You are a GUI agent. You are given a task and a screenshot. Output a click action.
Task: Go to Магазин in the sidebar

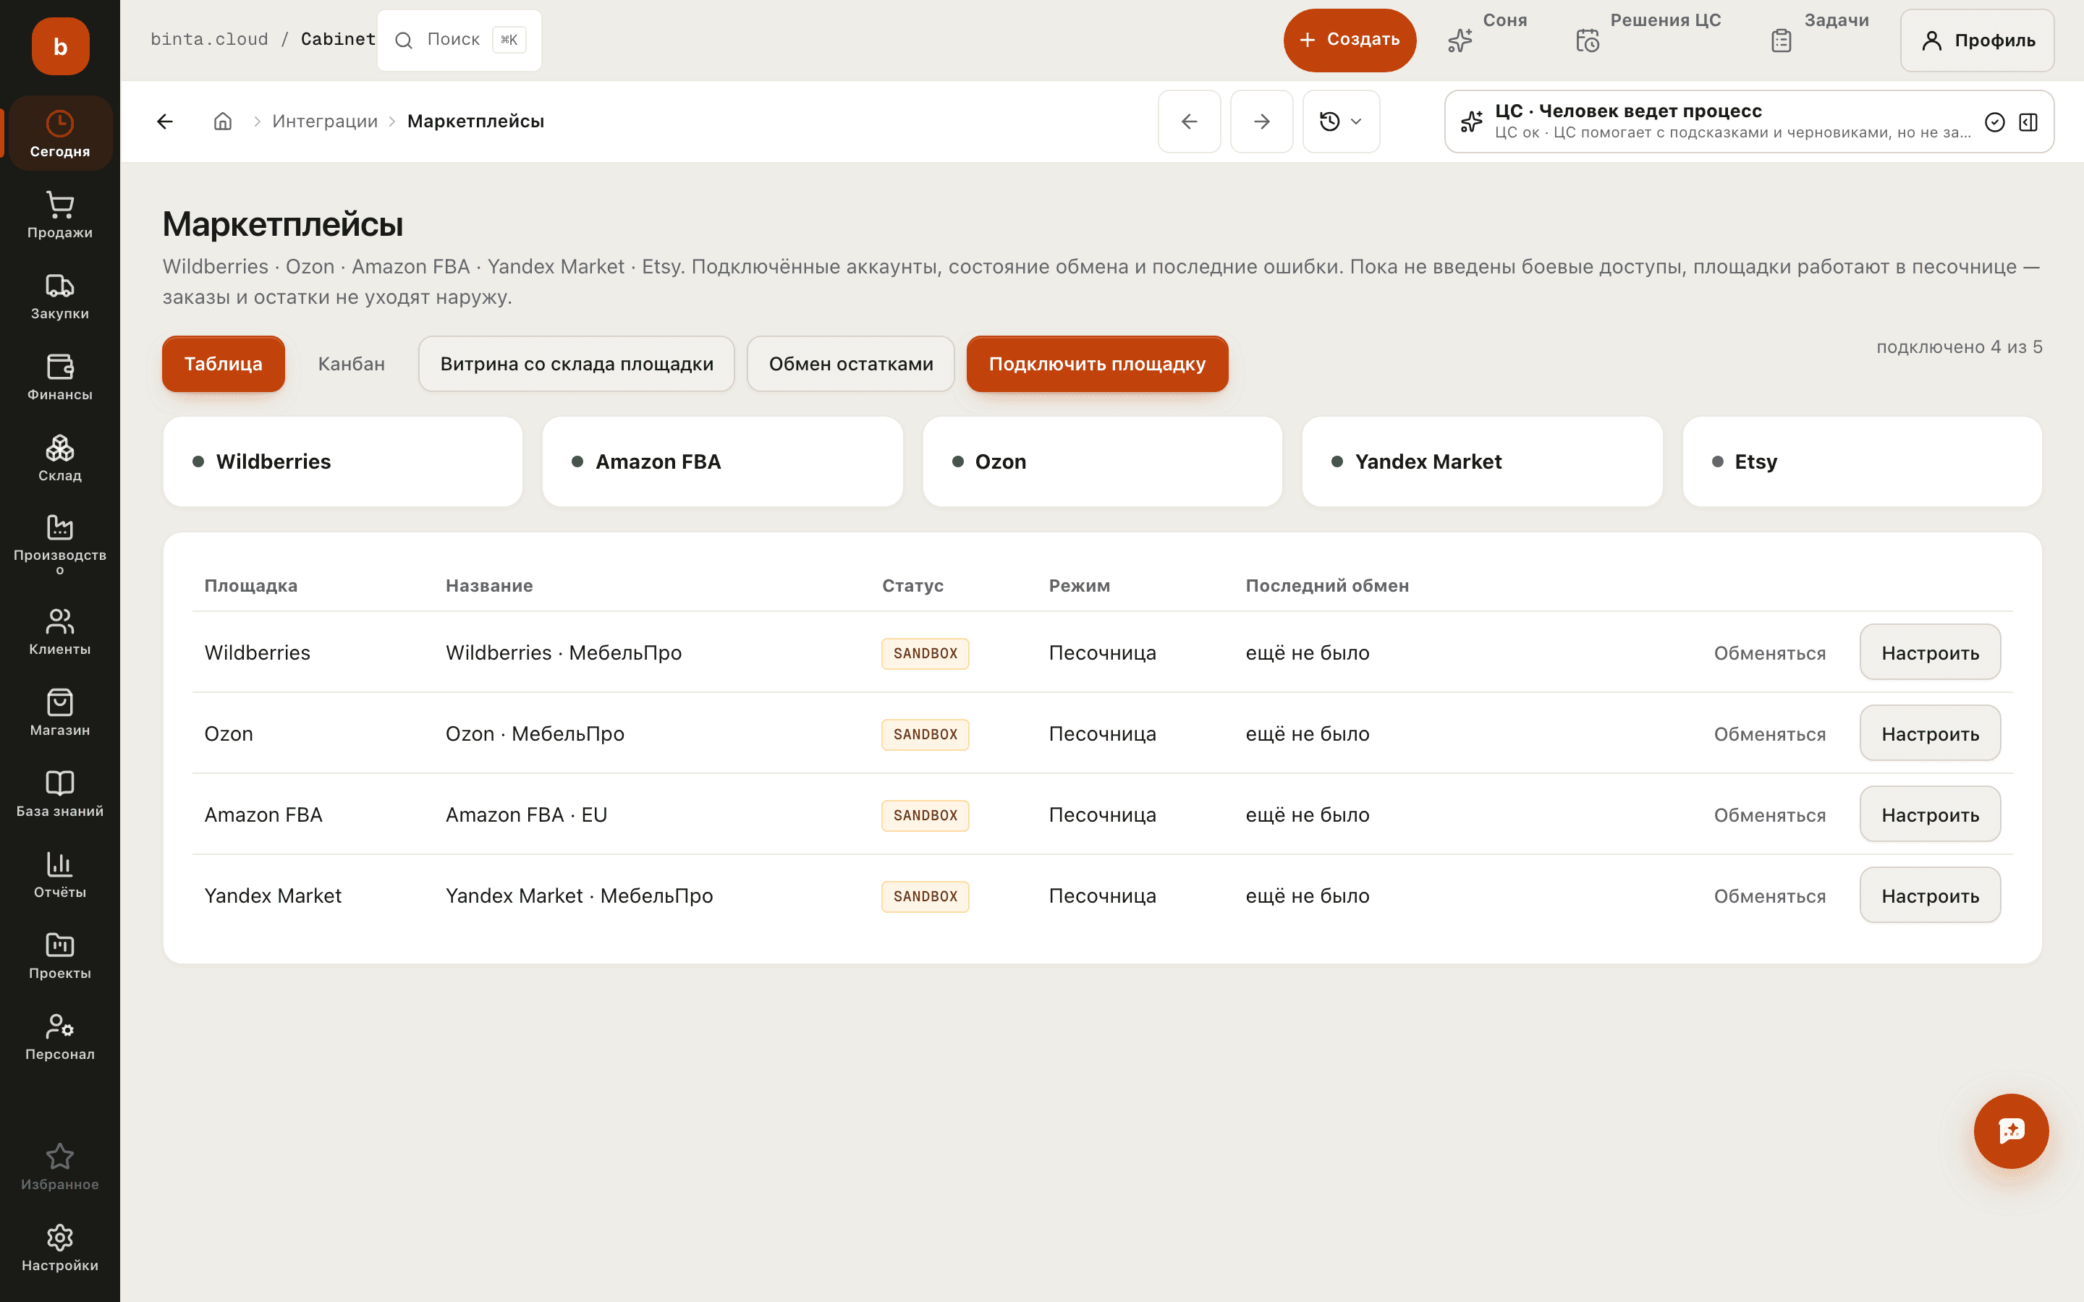coord(59,712)
